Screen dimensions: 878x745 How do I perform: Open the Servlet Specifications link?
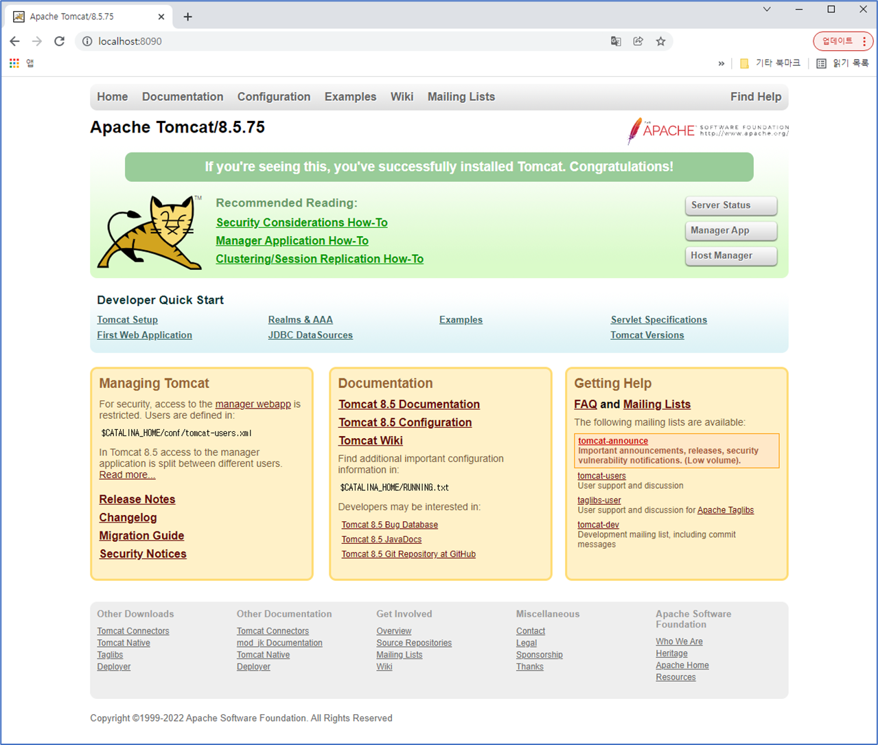(x=658, y=320)
